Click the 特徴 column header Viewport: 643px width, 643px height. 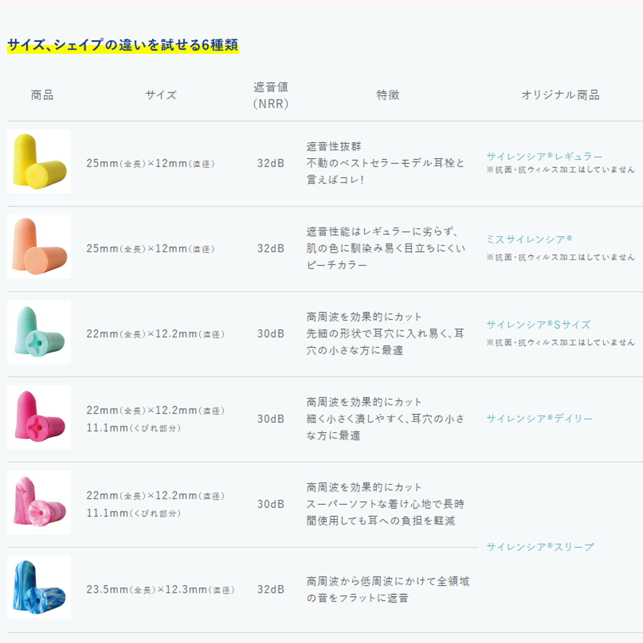[388, 95]
